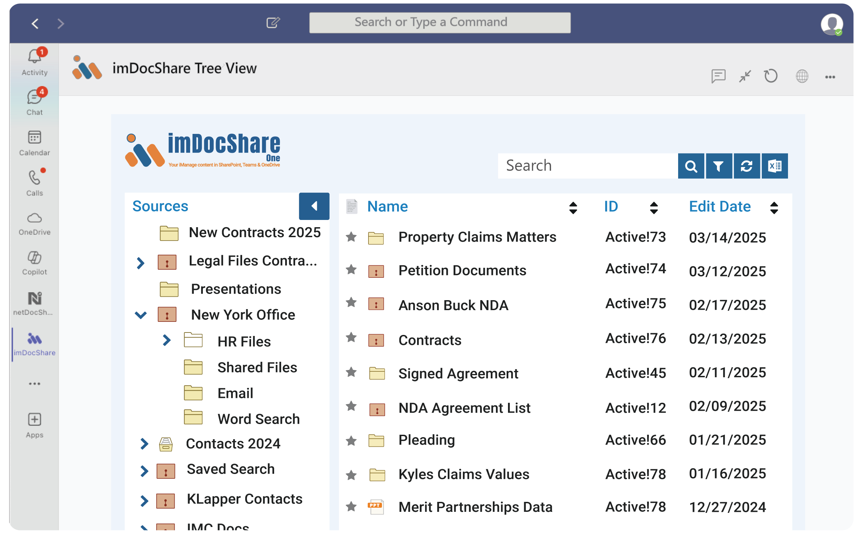The image size is (861, 538).
Task: Expand the Legal Files Contra... node
Action: [x=141, y=263]
